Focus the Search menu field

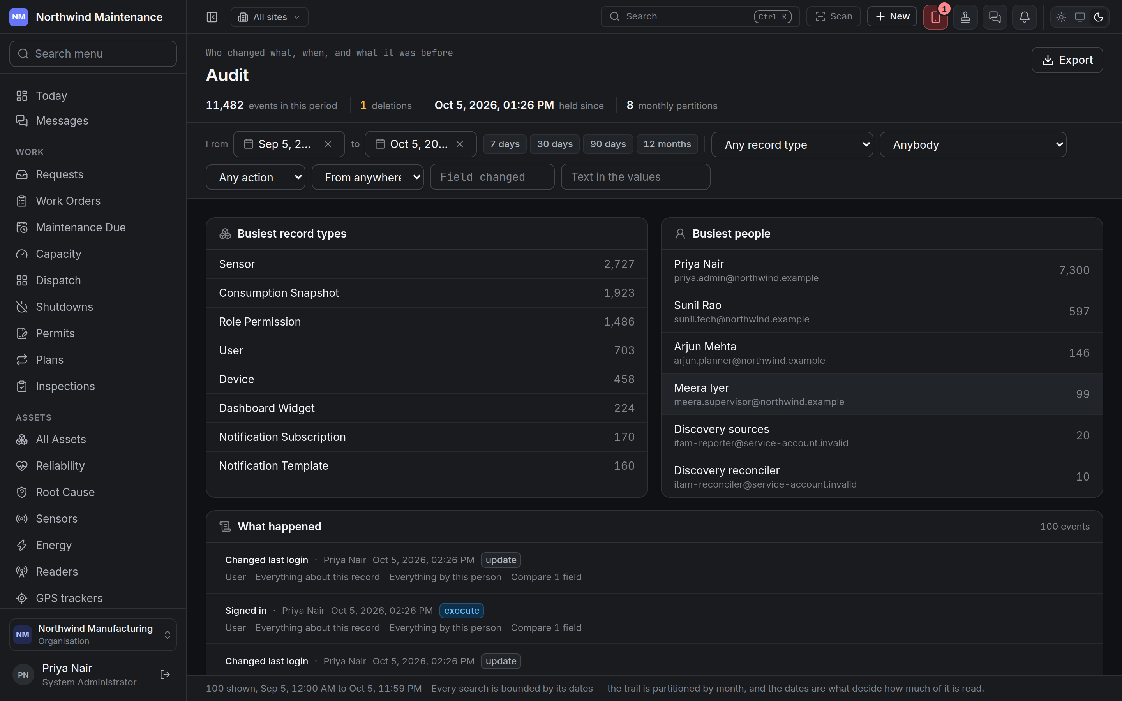tap(93, 54)
